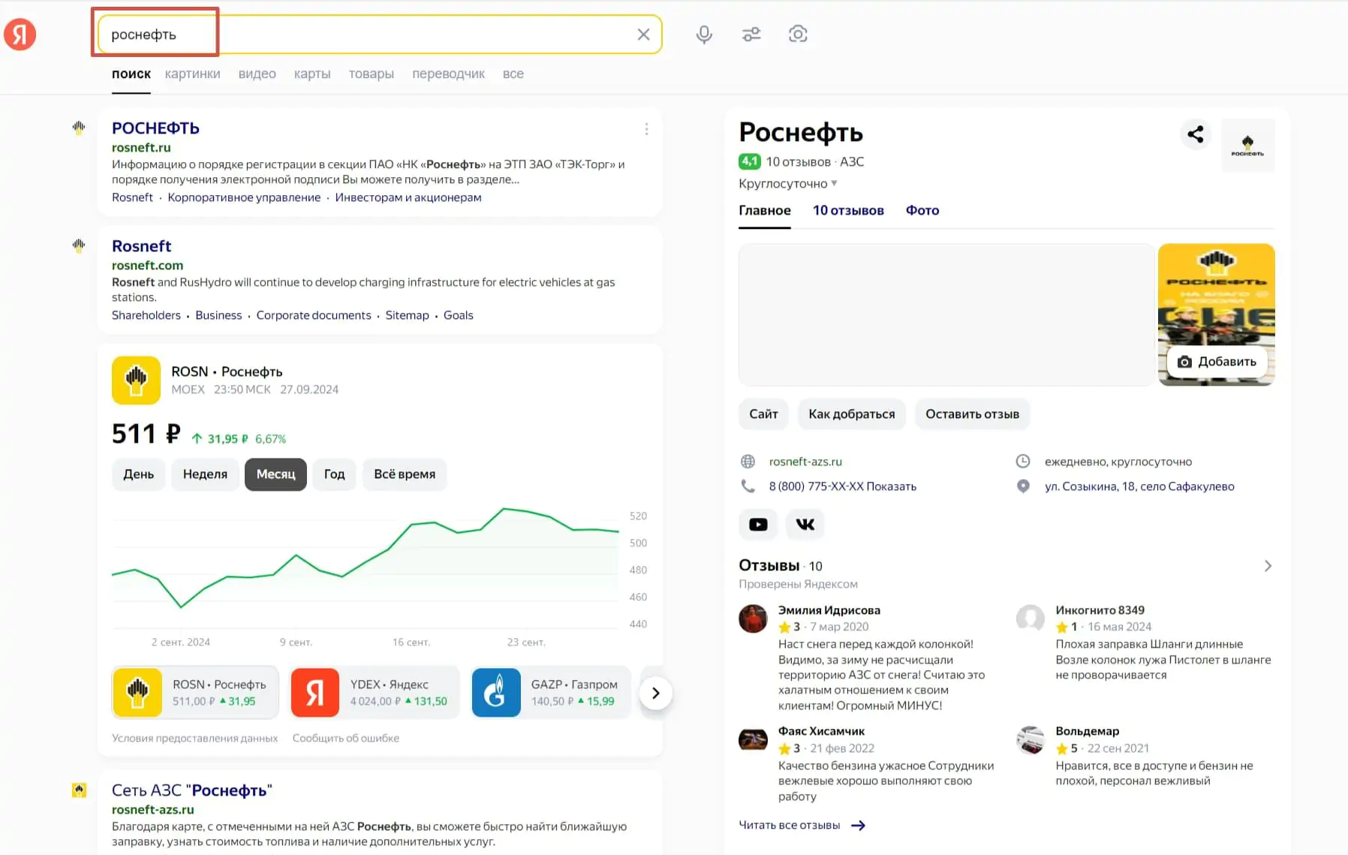Open the Corporate documents sitelink
This screenshot has height=855, width=1348.
click(x=314, y=315)
